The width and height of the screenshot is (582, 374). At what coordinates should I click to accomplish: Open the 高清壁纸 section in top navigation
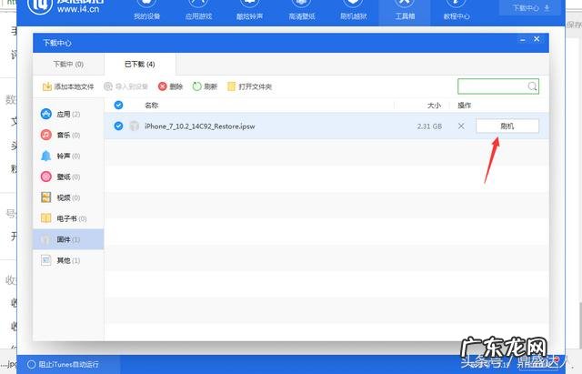[x=302, y=10]
